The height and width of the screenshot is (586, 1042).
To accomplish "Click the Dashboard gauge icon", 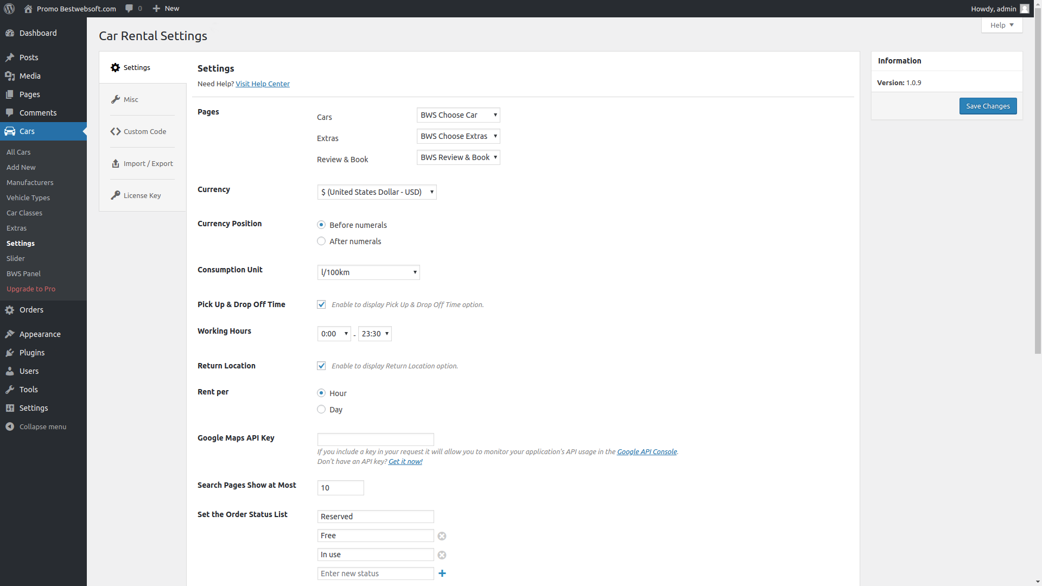I will pos(10,33).
